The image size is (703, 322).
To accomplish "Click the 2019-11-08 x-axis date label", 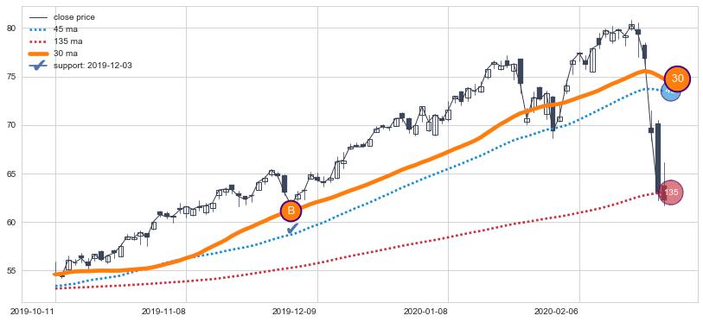I will pos(162,312).
